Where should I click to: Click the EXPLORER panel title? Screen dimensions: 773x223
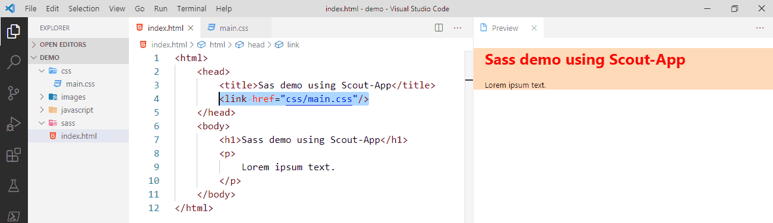[x=55, y=28]
